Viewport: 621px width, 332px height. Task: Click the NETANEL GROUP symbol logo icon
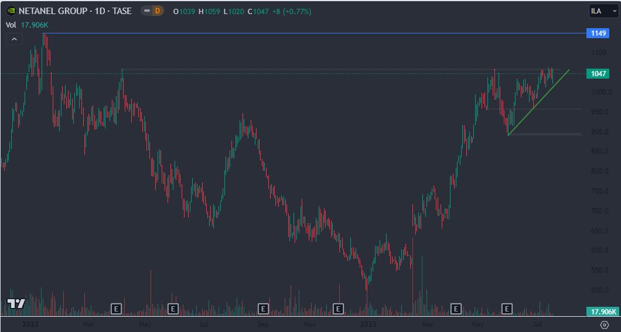12,11
